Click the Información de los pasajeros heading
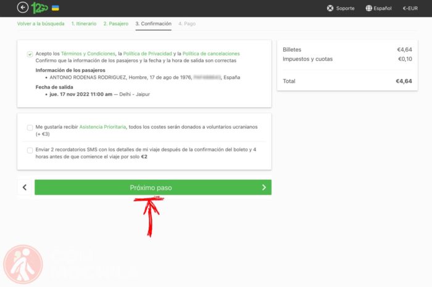 click(x=70, y=70)
